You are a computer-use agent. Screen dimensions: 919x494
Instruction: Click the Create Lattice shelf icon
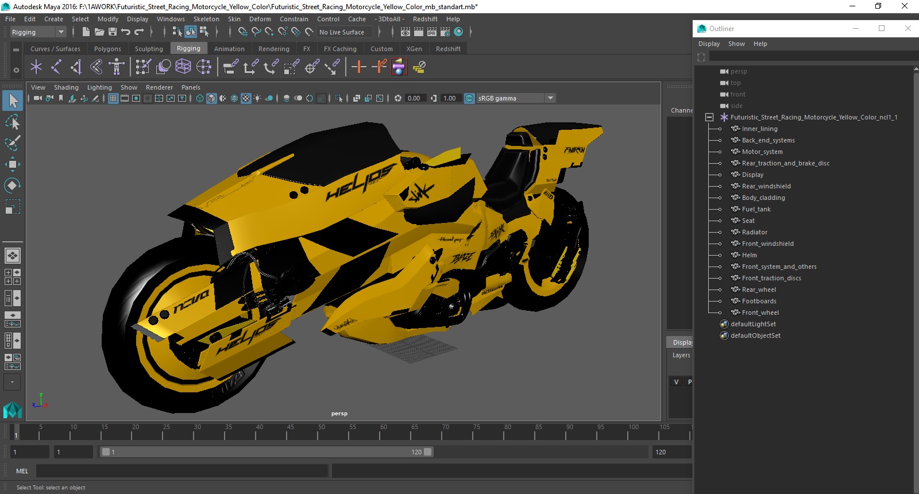click(183, 67)
